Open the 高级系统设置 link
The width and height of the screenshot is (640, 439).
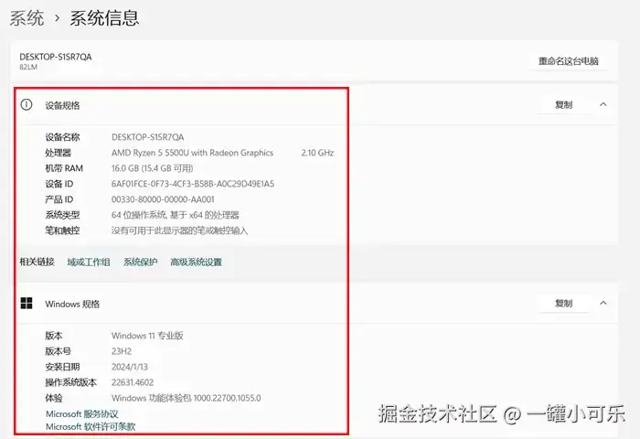[x=196, y=262]
